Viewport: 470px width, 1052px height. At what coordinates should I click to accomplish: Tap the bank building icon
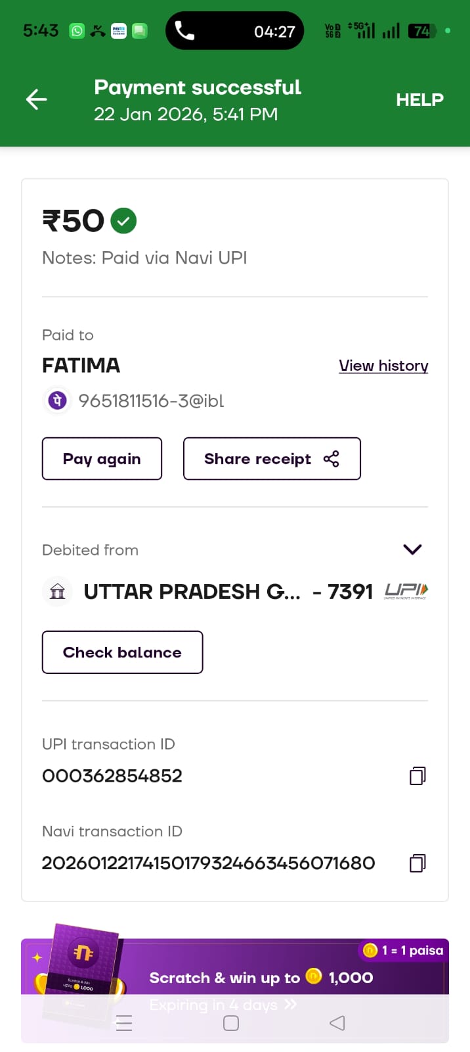click(58, 591)
